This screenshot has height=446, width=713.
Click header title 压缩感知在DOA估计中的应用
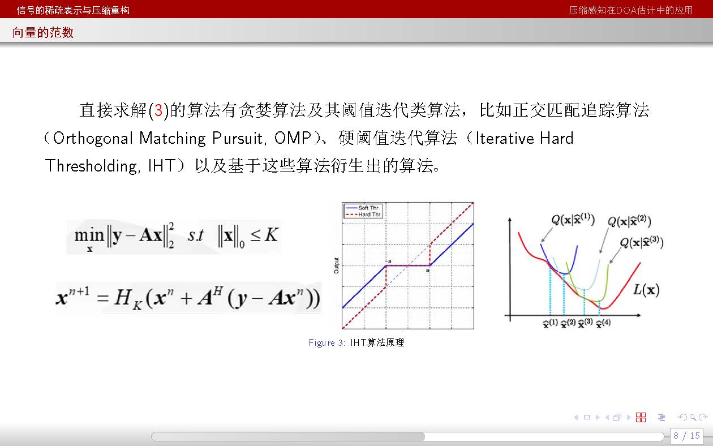click(x=630, y=10)
